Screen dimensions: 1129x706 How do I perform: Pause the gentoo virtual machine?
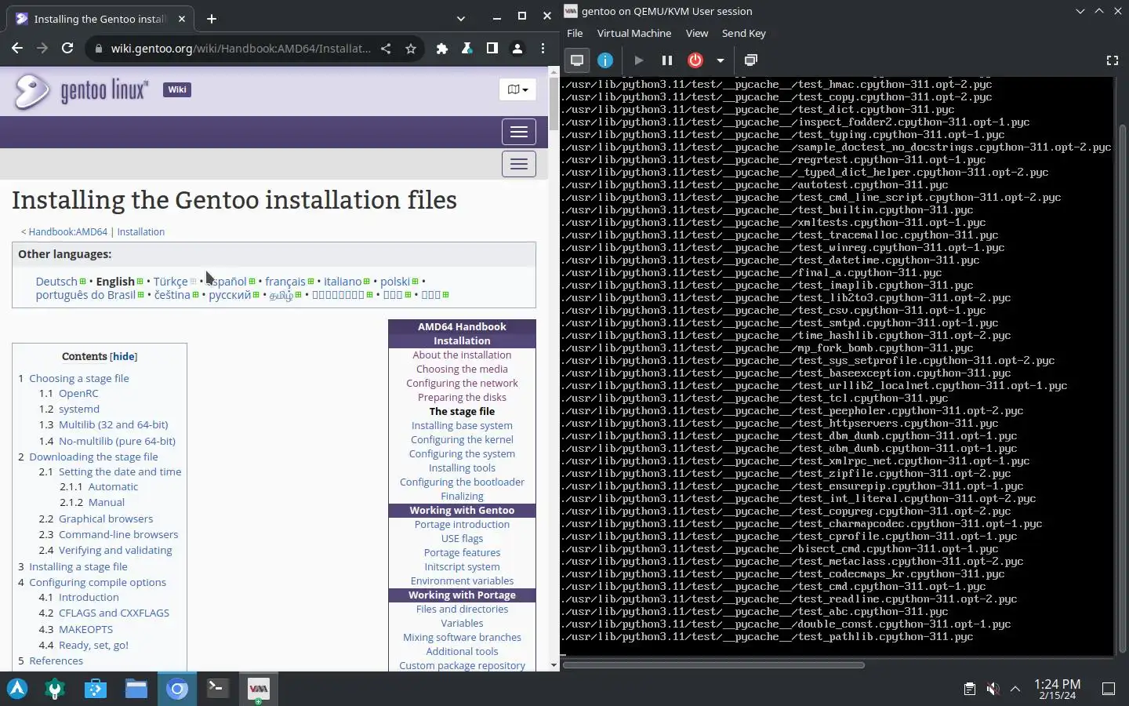click(x=667, y=60)
